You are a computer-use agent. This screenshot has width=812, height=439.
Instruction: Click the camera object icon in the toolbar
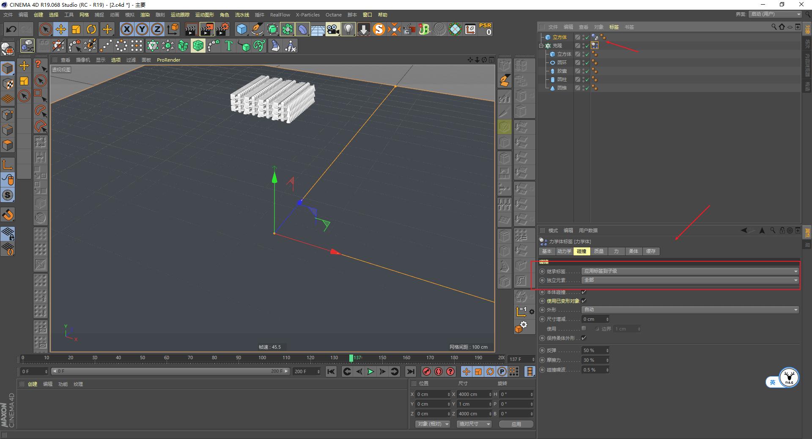click(333, 29)
